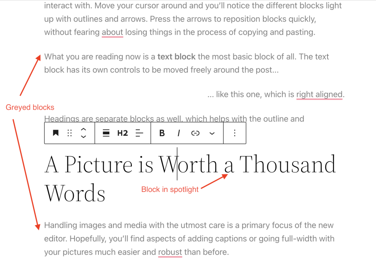Screen dimensions: 376x265
Task: Open the block alignment icon
Action: [106, 133]
